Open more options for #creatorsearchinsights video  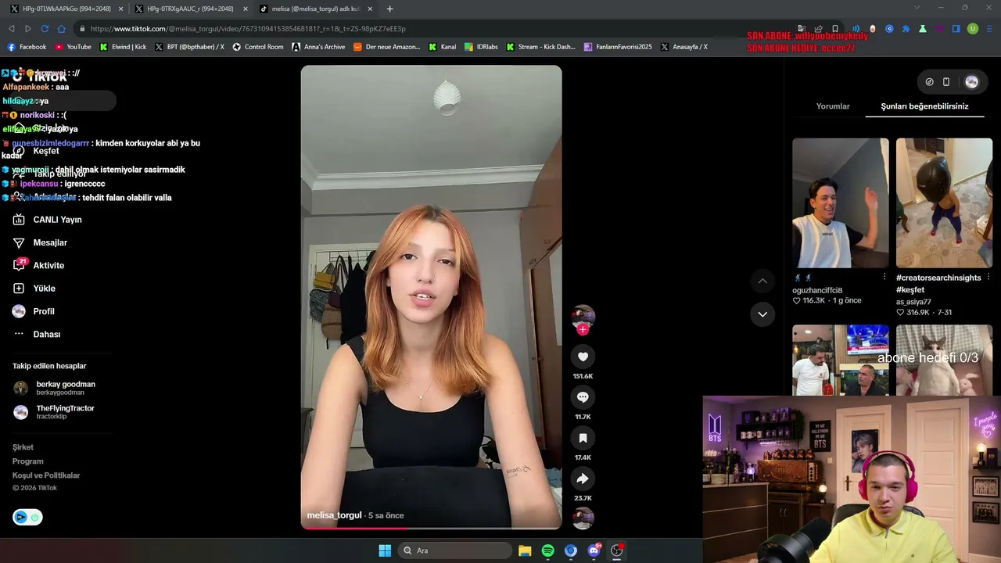tap(988, 278)
